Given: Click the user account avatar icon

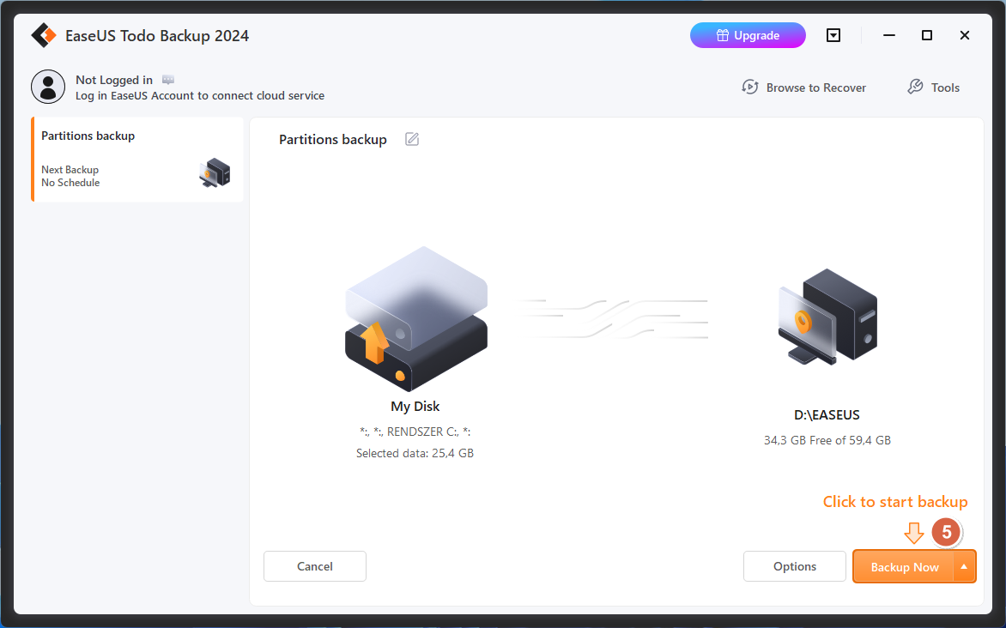Looking at the screenshot, I should coord(48,87).
